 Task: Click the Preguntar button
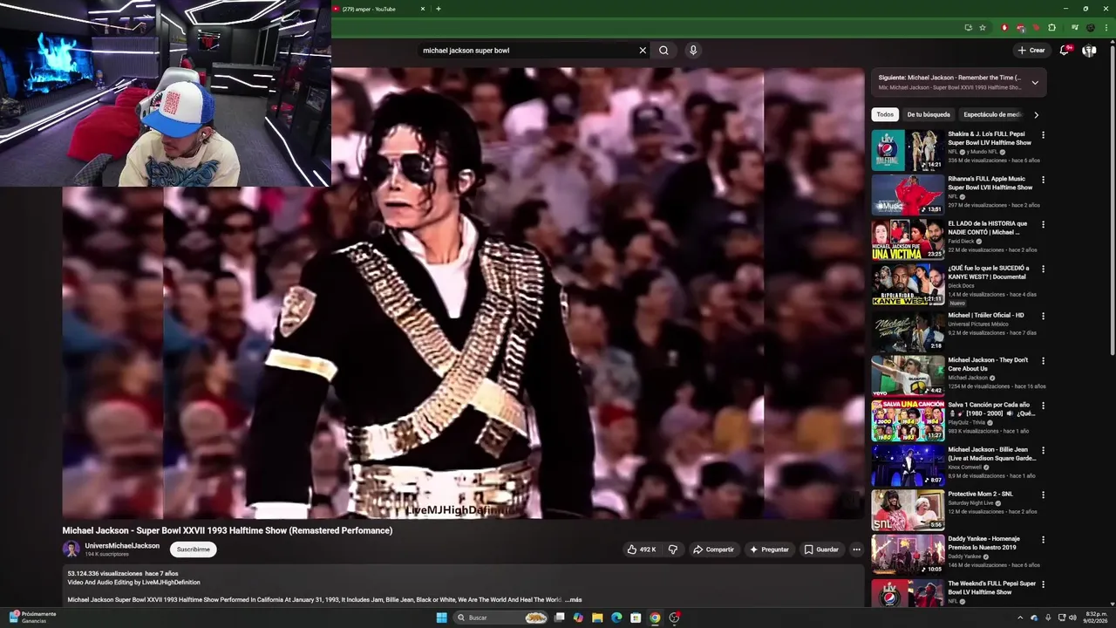tap(769, 549)
